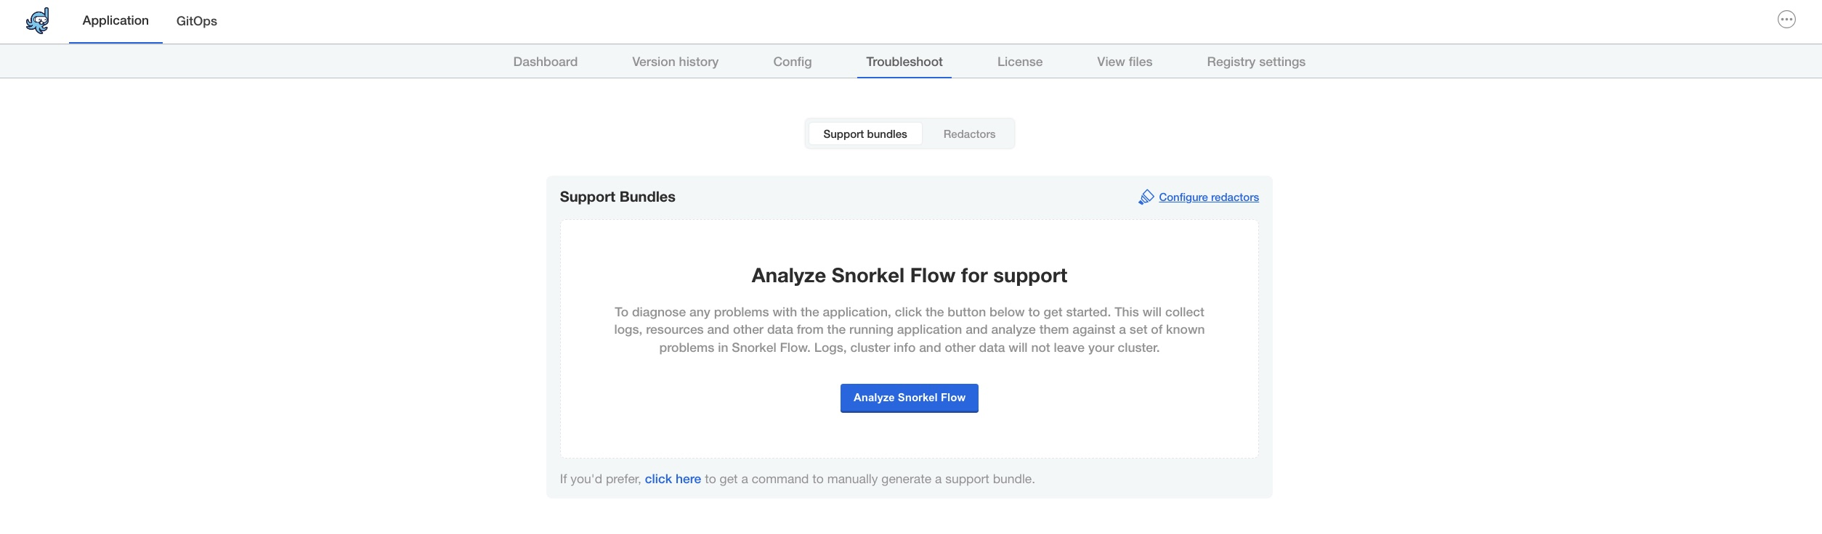1822x534 pixels.
Task: Open the License tab
Action: (x=1020, y=62)
